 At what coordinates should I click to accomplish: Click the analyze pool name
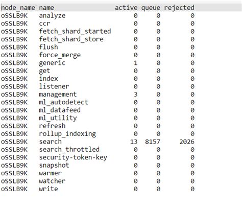[x=52, y=16]
